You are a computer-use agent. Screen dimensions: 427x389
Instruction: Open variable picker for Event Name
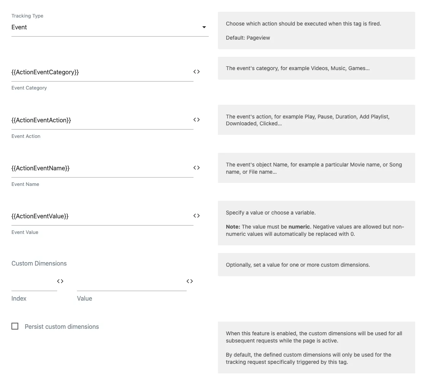(x=197, y=168)
